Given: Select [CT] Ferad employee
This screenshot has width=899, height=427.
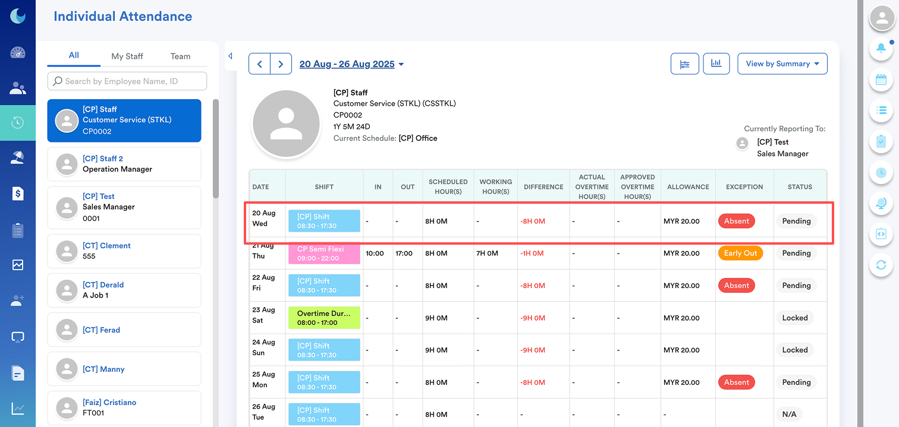Looking at the screenshot, I should point(124,330).
